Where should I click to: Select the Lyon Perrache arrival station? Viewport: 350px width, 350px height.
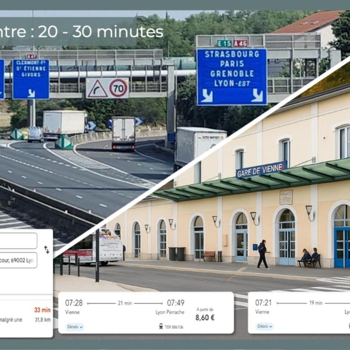point(170,312)
